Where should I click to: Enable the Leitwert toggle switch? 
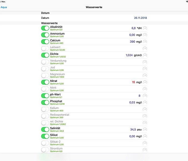pyautogui.click(x=45, y=48)
